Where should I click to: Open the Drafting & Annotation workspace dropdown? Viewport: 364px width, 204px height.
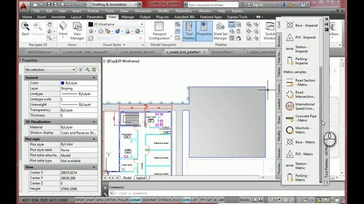[x=113, y=5]
